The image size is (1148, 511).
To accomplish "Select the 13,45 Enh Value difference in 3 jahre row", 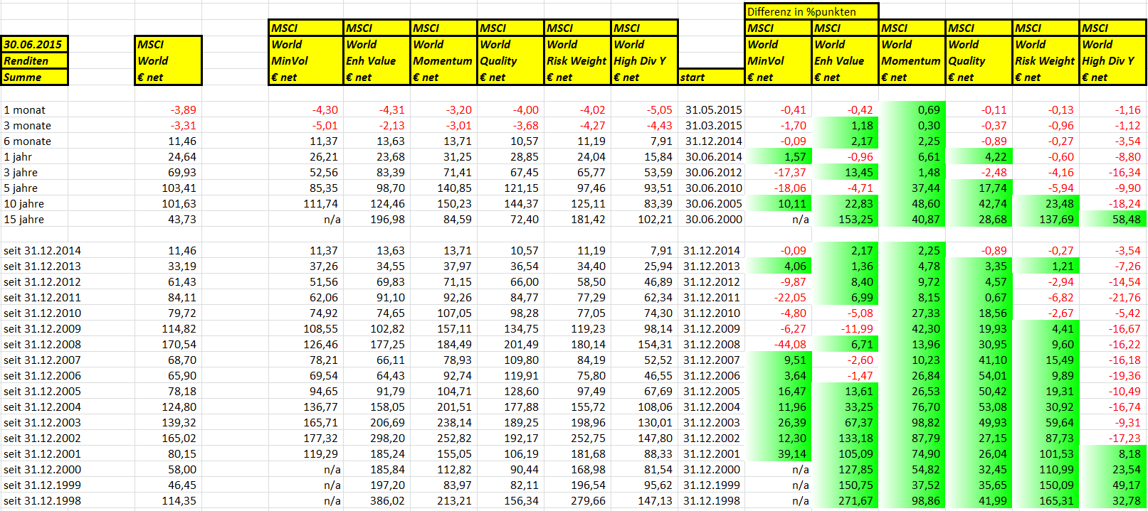I will pyautogui.click(x=845, y=172).
